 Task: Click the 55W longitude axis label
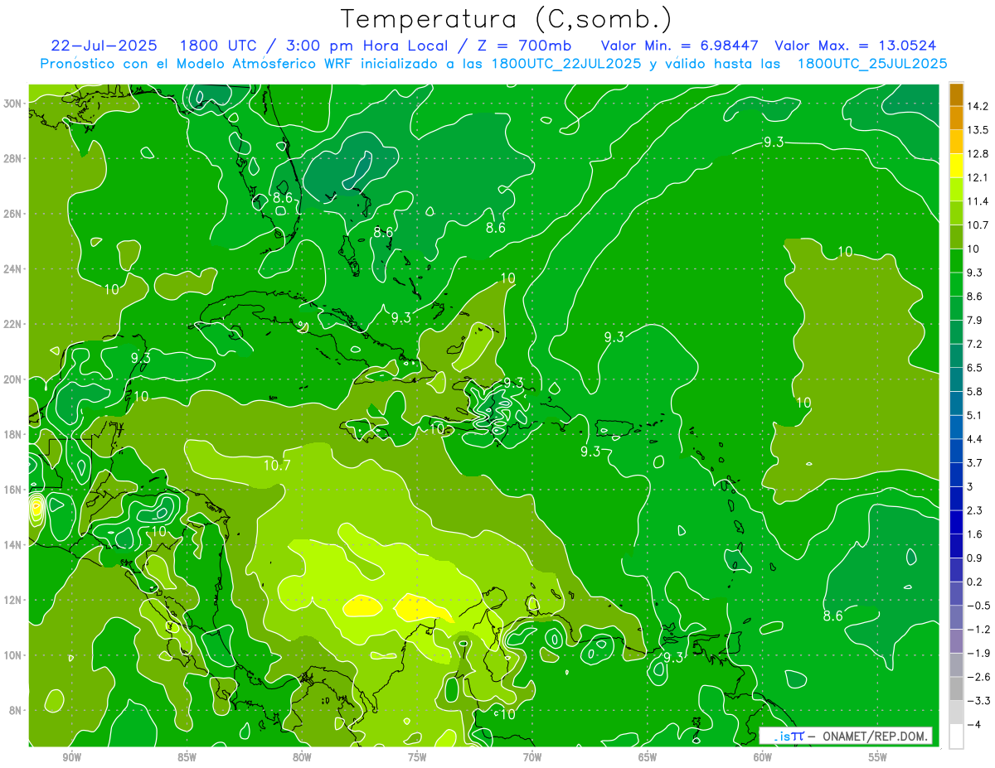pos(878,757)
